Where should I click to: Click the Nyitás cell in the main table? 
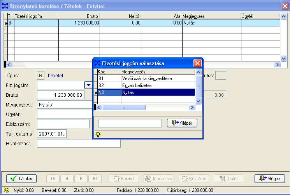tap(212, 23)
